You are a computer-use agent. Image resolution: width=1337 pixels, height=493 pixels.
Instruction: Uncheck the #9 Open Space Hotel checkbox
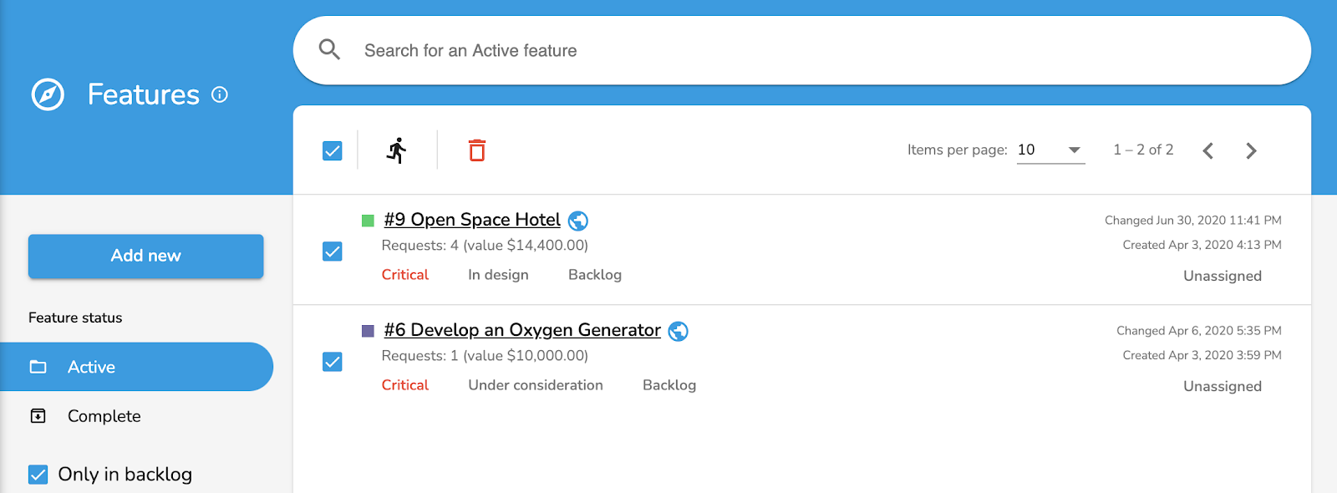(x=333, y=252)
